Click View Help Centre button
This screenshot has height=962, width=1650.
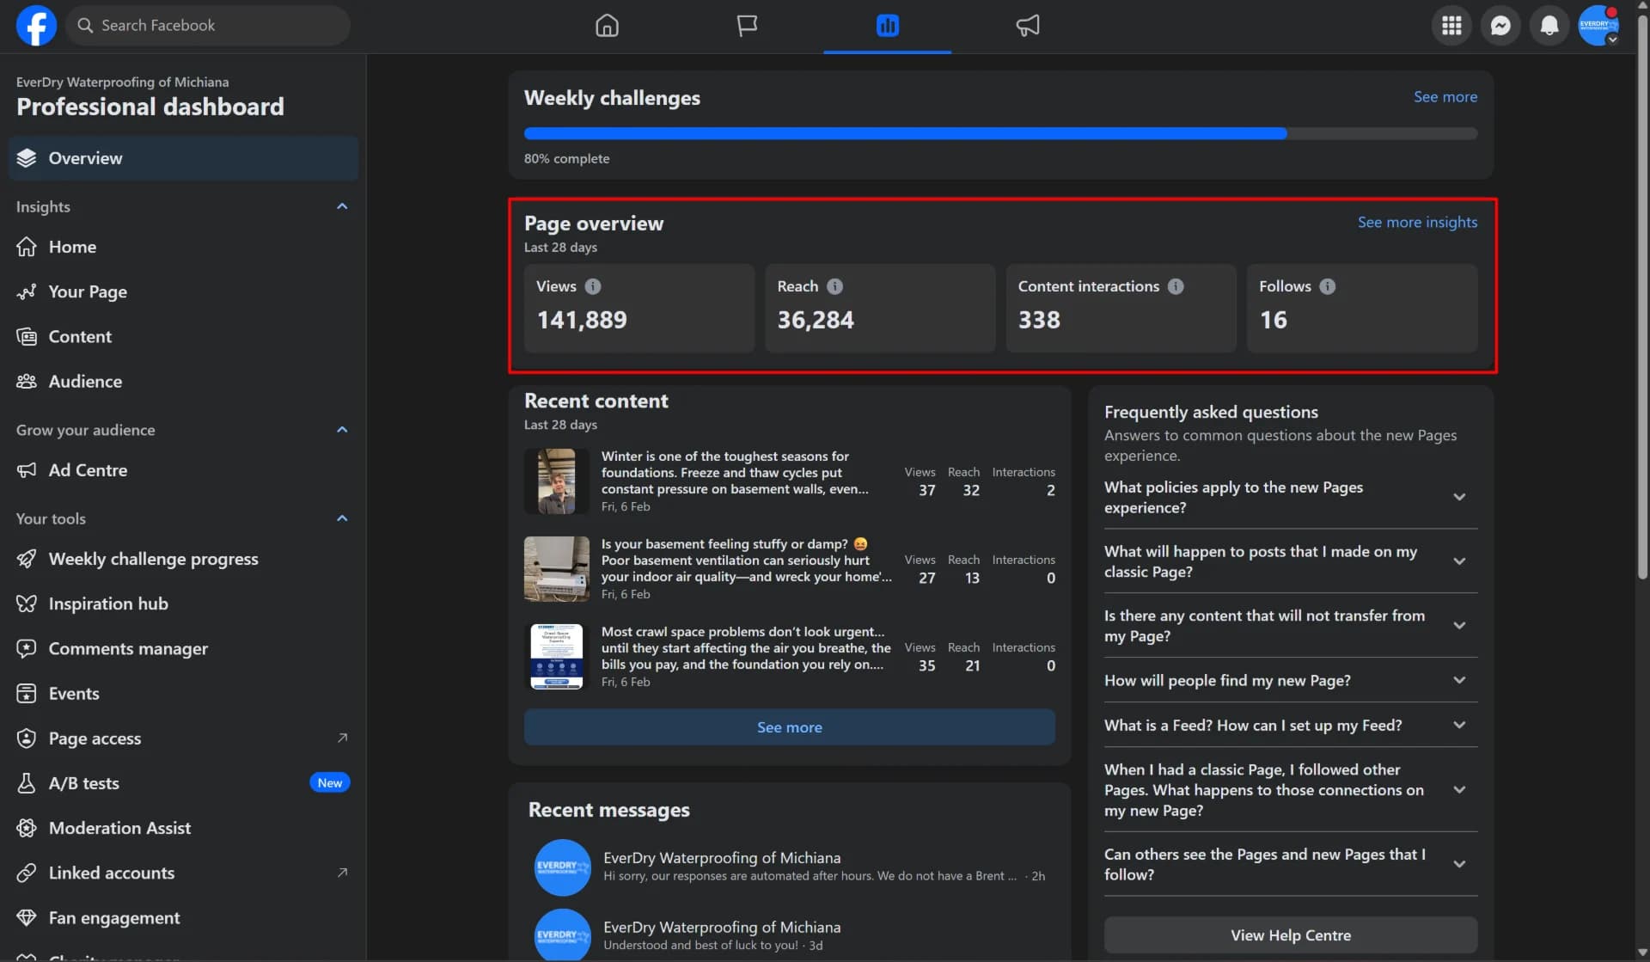point(1290,934)
